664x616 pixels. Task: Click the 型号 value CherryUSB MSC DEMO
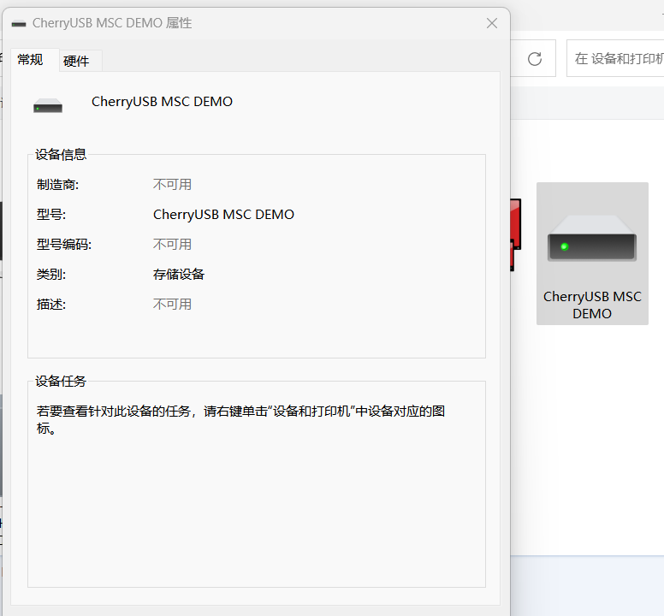point(223,215)
